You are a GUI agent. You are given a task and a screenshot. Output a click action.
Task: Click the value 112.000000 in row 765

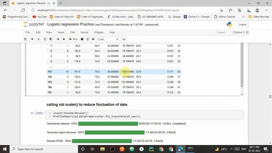point(127,82)
